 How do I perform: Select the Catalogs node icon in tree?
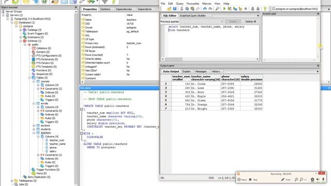coord(25,30)
